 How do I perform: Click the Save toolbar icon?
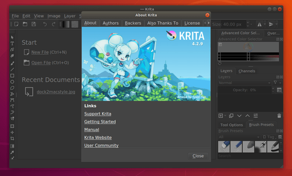[34, 24]
